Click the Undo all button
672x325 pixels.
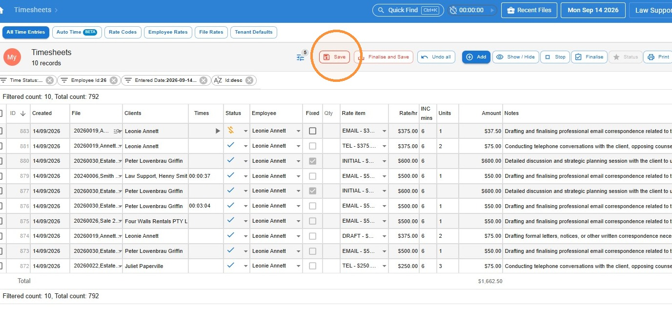coord(436,57)
